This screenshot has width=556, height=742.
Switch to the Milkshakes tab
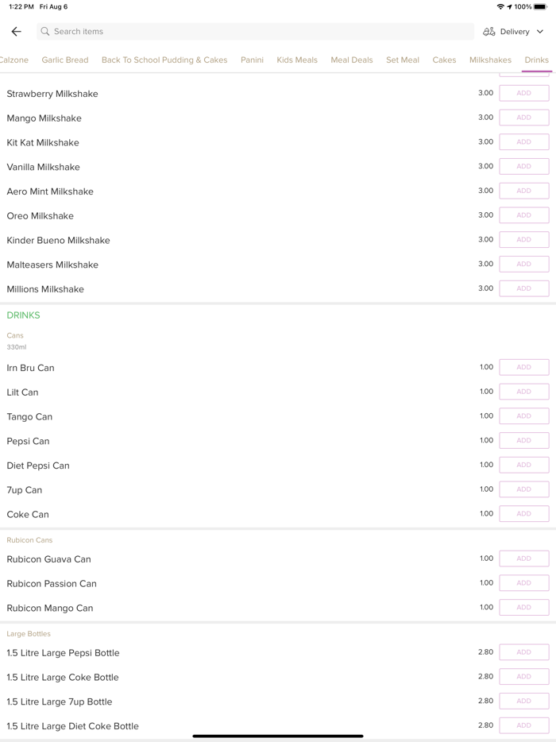(490, 60)
